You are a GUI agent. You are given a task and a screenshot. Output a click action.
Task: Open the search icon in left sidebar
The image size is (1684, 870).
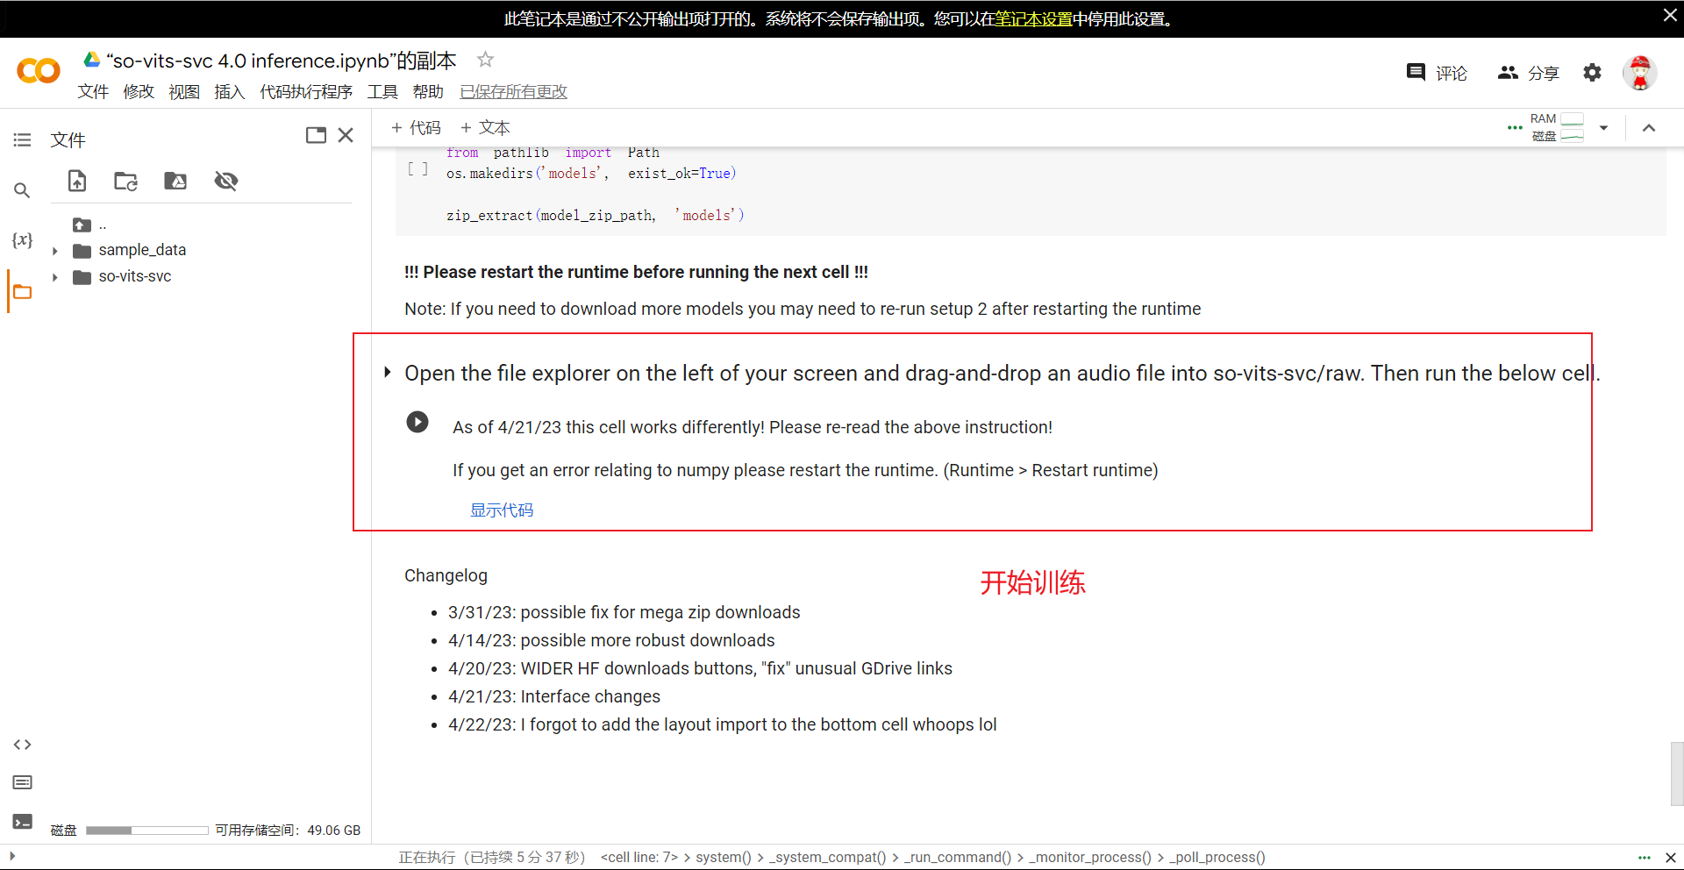(x=22, y=190)
